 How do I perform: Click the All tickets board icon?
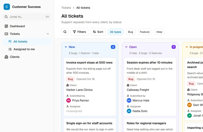click(10, 41)
